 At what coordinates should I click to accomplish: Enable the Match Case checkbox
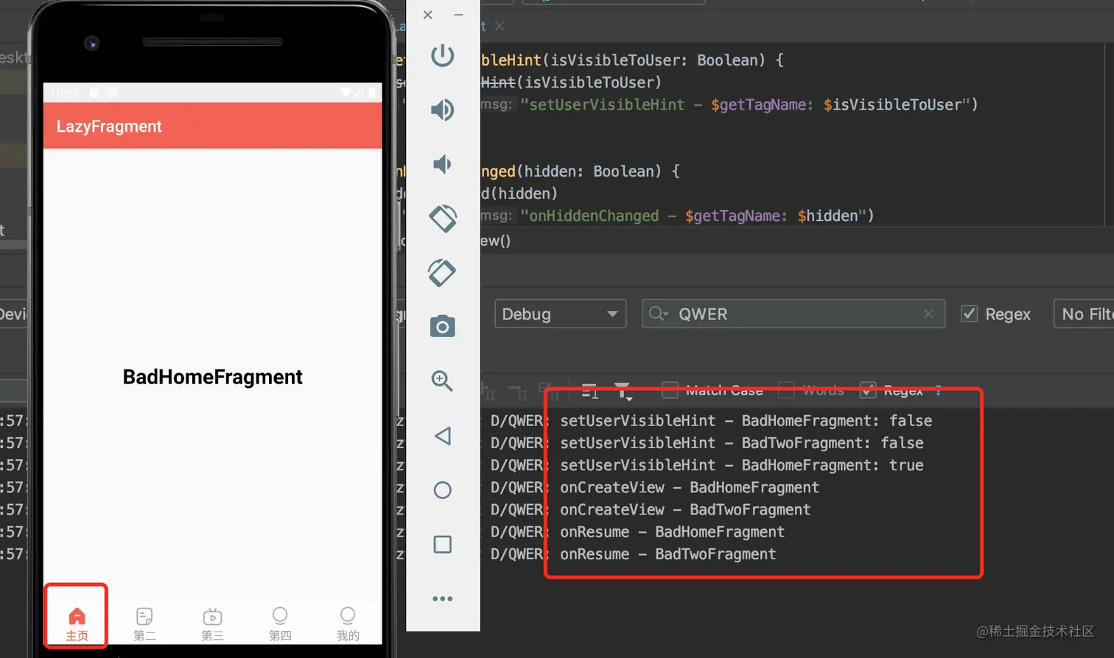pos(670,390)
